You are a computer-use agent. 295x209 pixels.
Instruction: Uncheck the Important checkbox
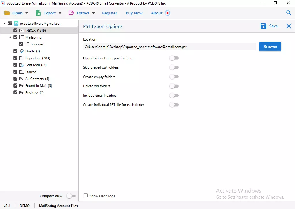point(15,58)
